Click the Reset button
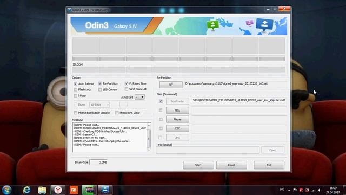This screenshot has height=195, width=346. (231, 165)
